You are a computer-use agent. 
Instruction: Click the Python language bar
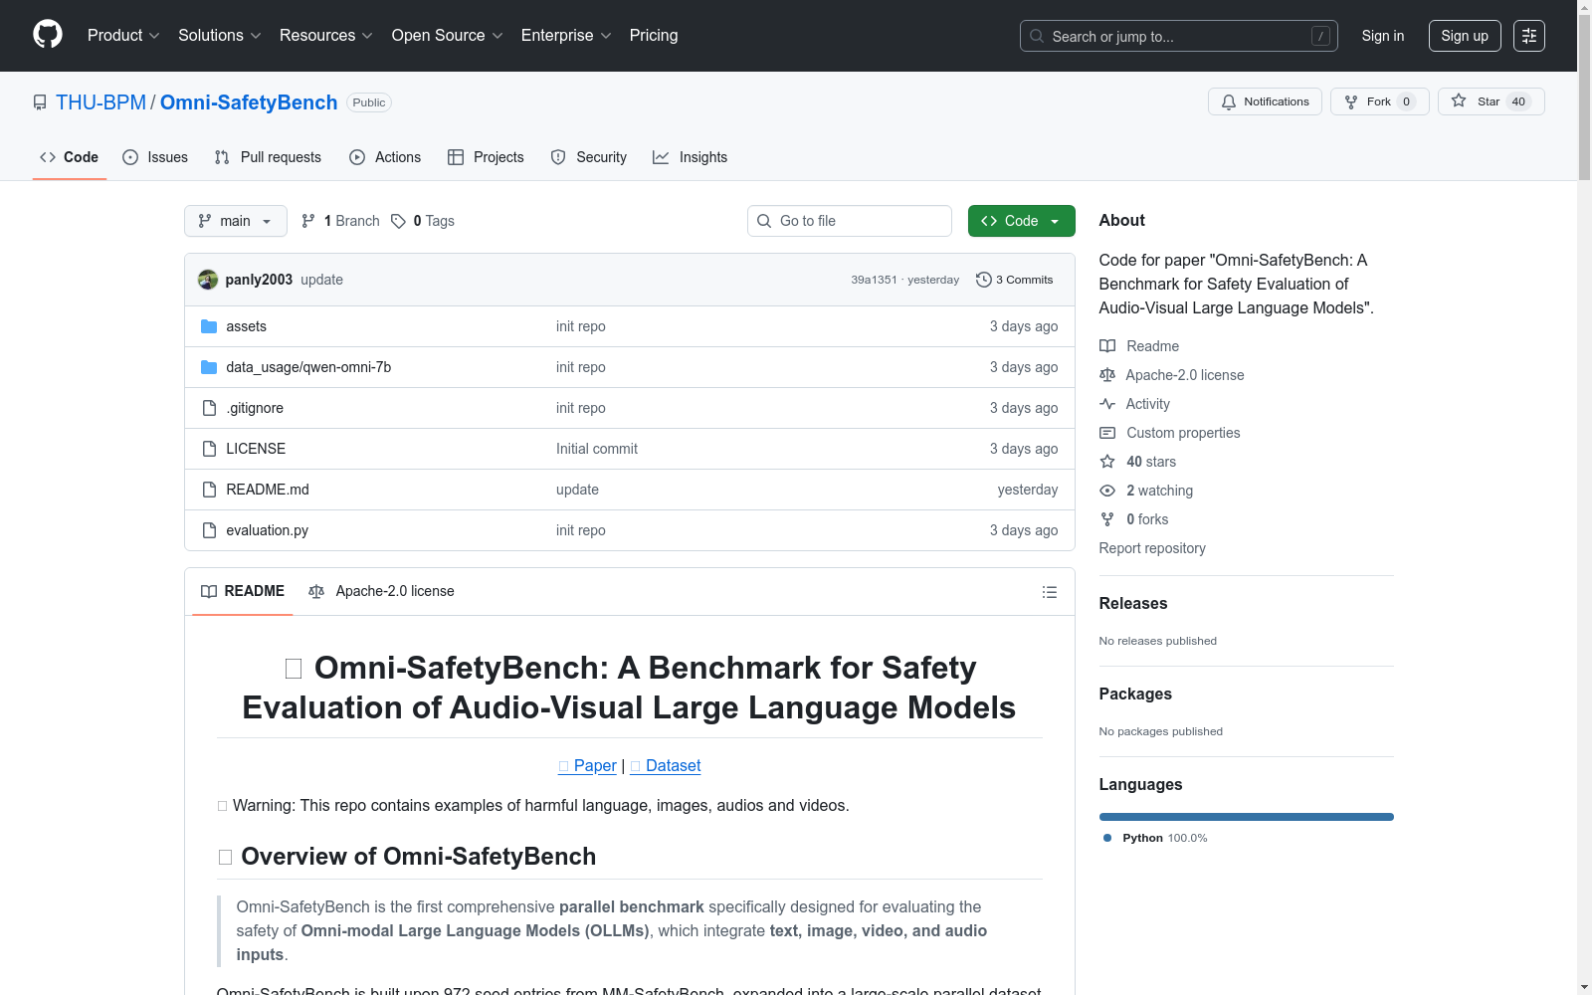point(1246,817)
